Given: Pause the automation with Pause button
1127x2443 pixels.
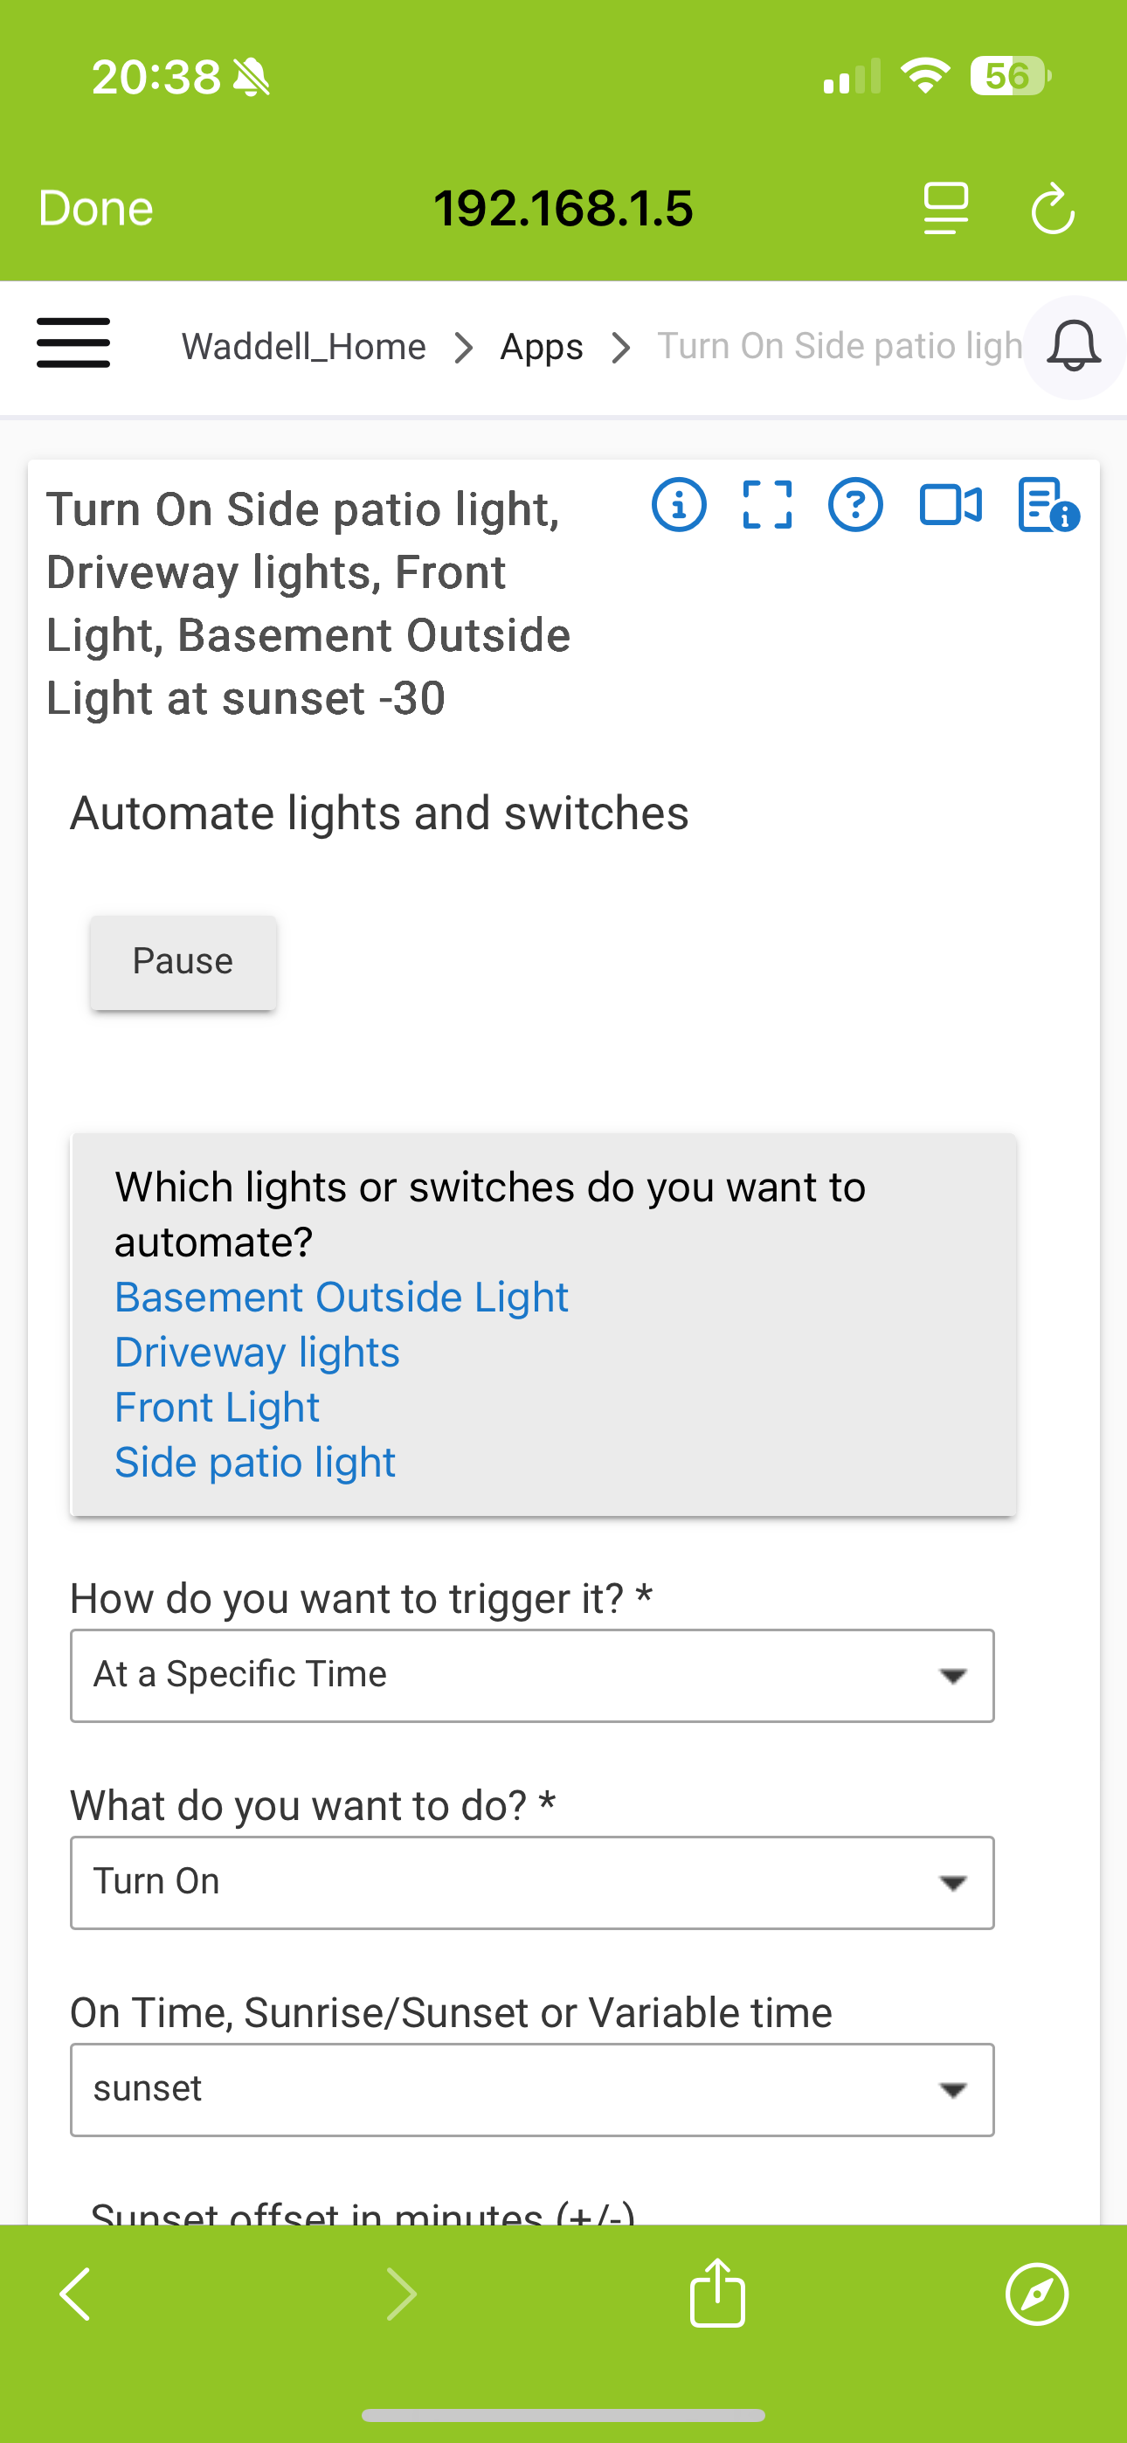Looking at the screenshot, I should (183, 962).
